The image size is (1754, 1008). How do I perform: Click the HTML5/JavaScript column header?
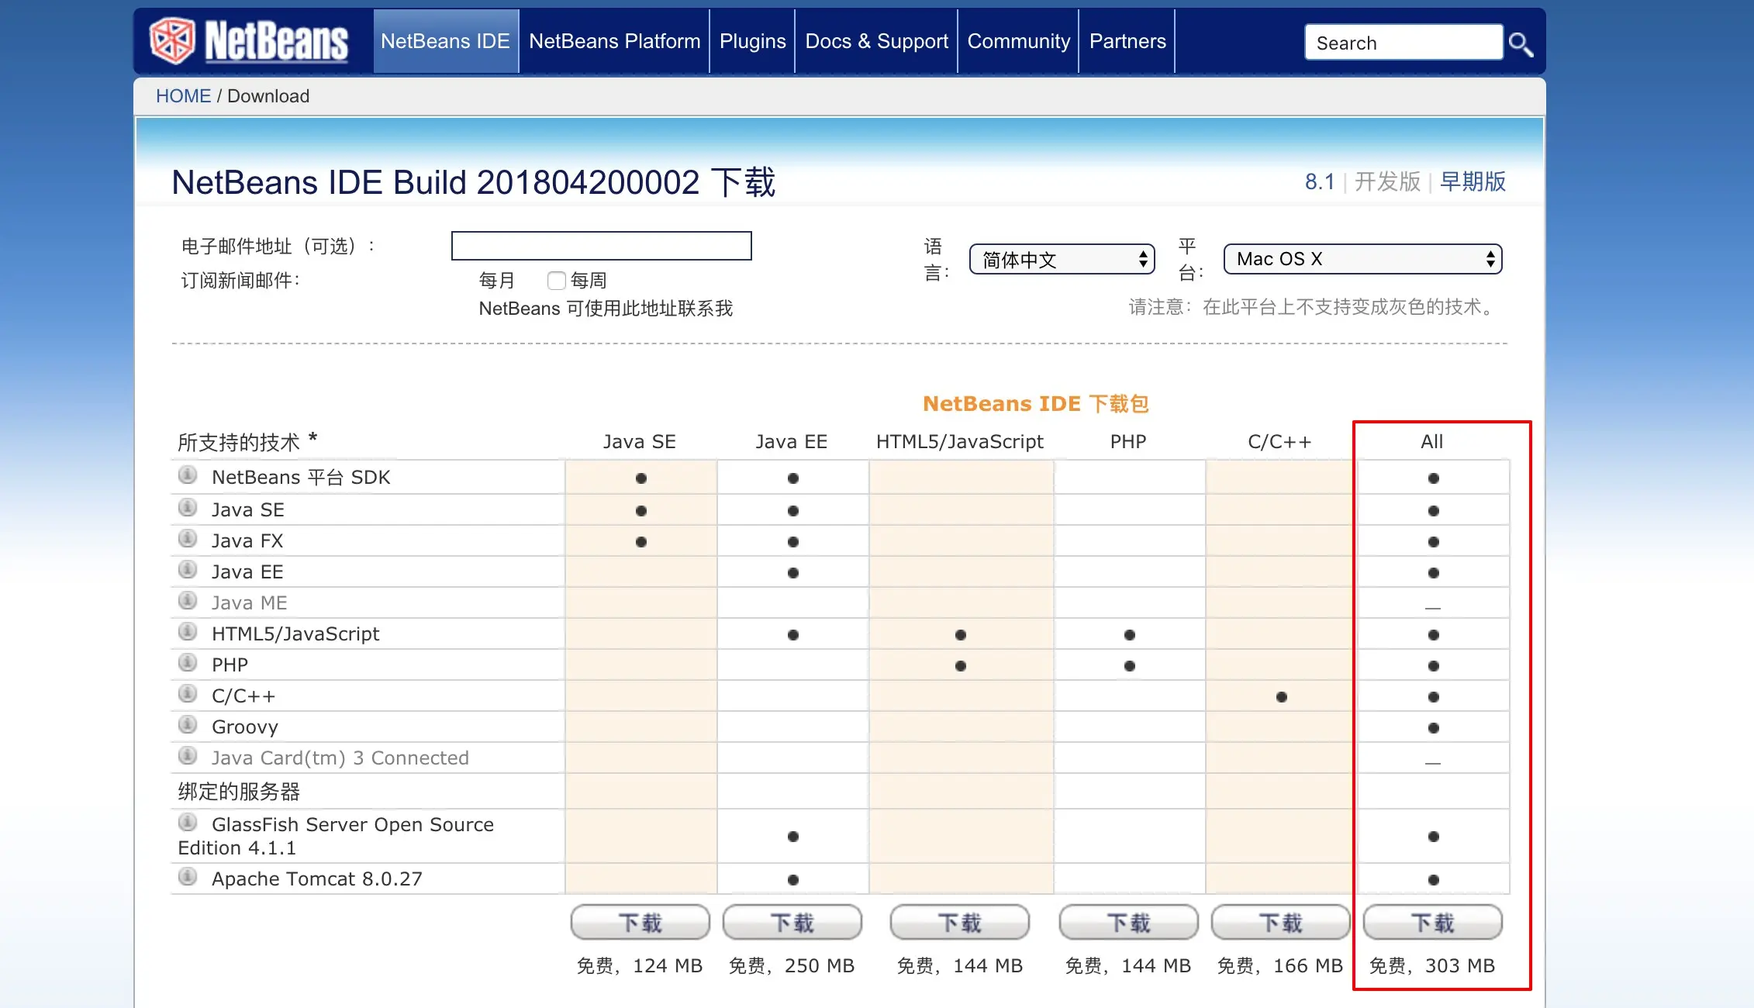tap(960, 442)
